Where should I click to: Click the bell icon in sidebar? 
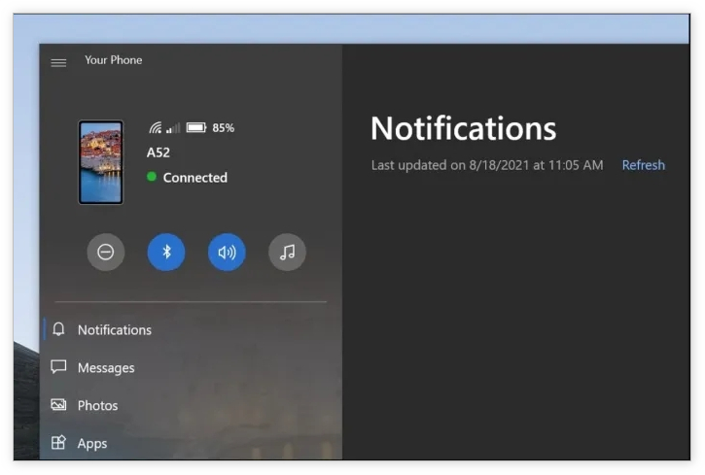pyautogui.click(x=59, y=329)
